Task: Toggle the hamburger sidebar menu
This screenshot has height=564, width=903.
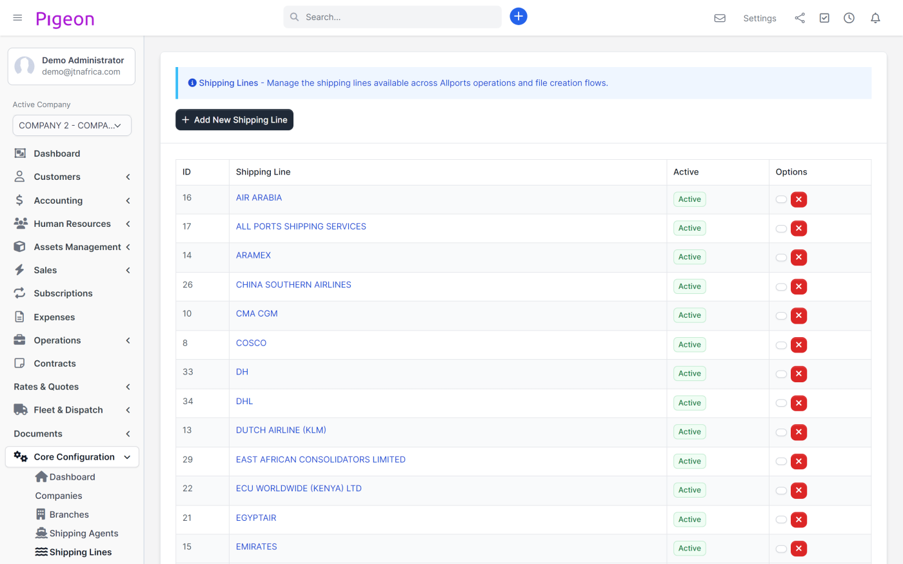Action: [17, 17]
